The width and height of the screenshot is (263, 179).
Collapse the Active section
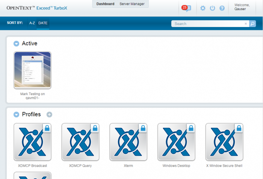16,43
